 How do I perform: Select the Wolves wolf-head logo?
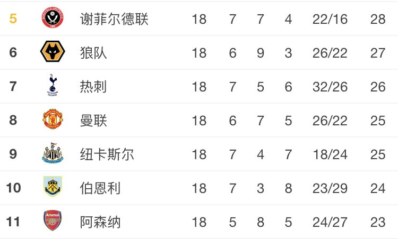(53, 51)
